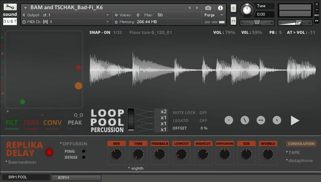This screenshot has height=182, width=321.
Task: Select the TRNS mode label
Action: click(31, 123)
